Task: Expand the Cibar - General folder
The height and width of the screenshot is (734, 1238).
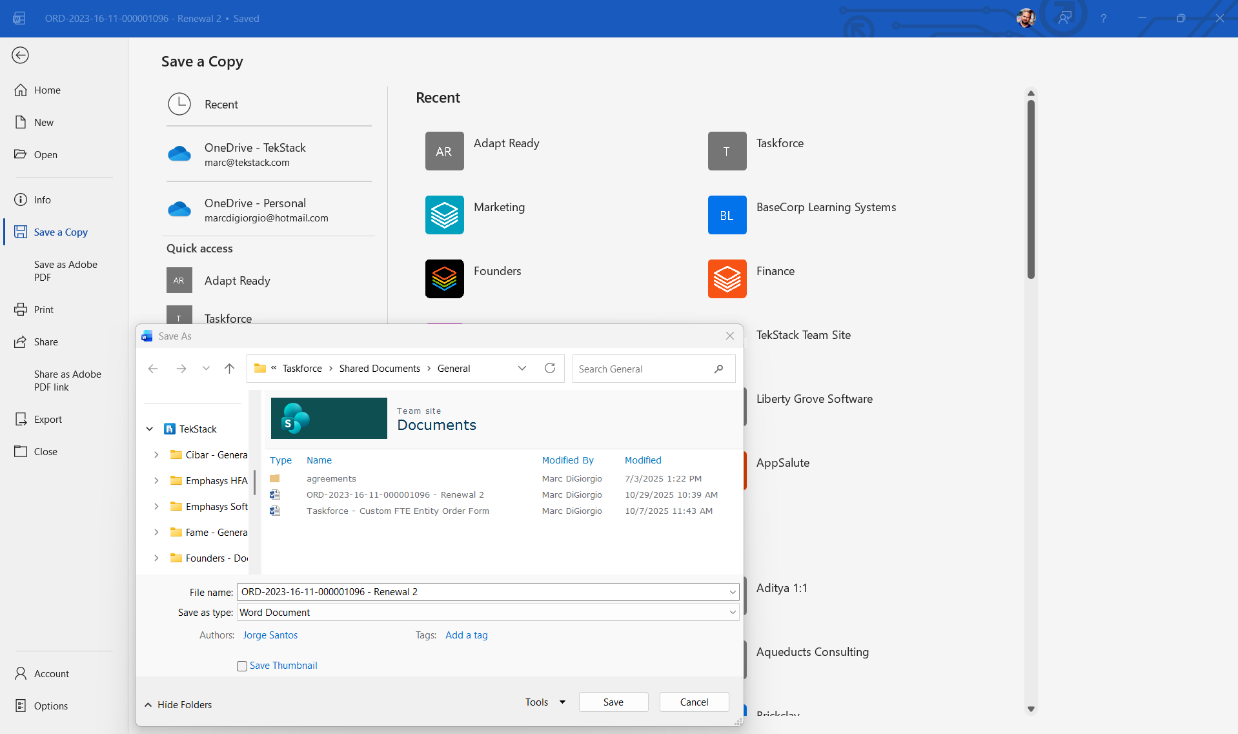Action: 156,455
